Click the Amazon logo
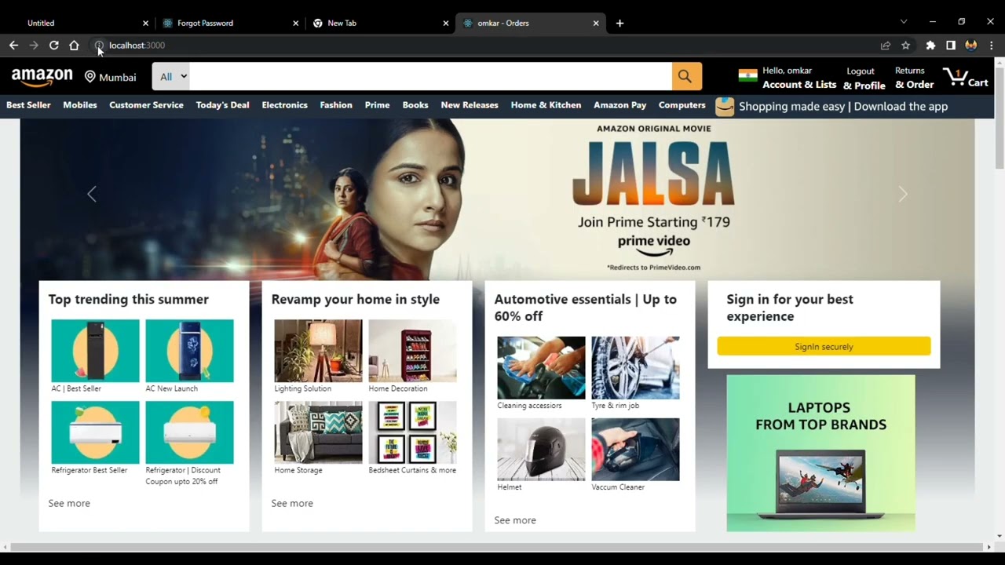This screenshot has height=565, width=1005. pos(42,77)
